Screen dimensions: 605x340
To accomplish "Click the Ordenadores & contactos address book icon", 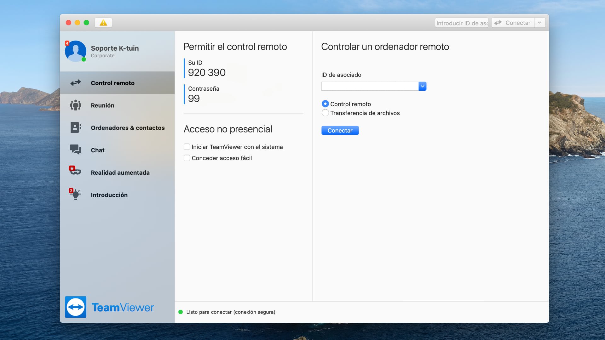I will 76,127.
